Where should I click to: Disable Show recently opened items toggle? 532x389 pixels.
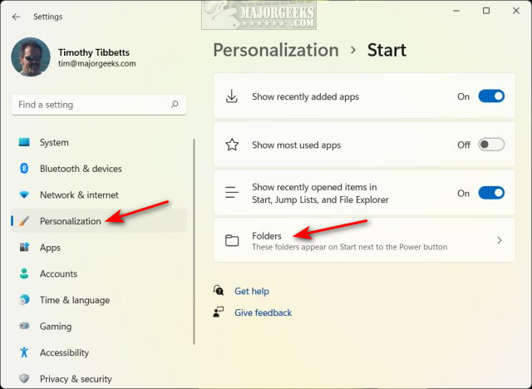click(491, 193)
